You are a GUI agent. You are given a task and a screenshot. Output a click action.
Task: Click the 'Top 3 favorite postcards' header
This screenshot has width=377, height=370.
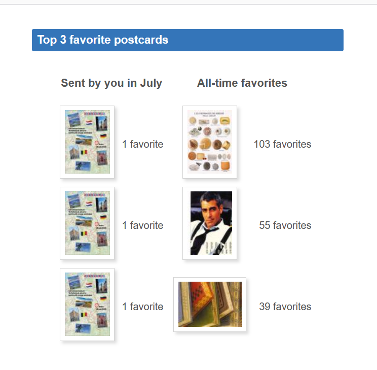pyautogui.click(x=103, y=40)
